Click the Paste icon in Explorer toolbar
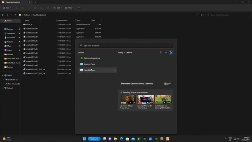The image size is (252, 142). (29, 8)
